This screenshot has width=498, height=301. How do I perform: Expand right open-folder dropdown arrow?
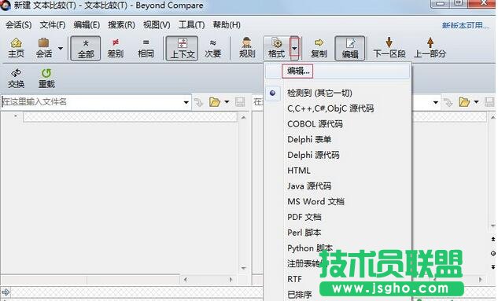[x=476, y=102]
